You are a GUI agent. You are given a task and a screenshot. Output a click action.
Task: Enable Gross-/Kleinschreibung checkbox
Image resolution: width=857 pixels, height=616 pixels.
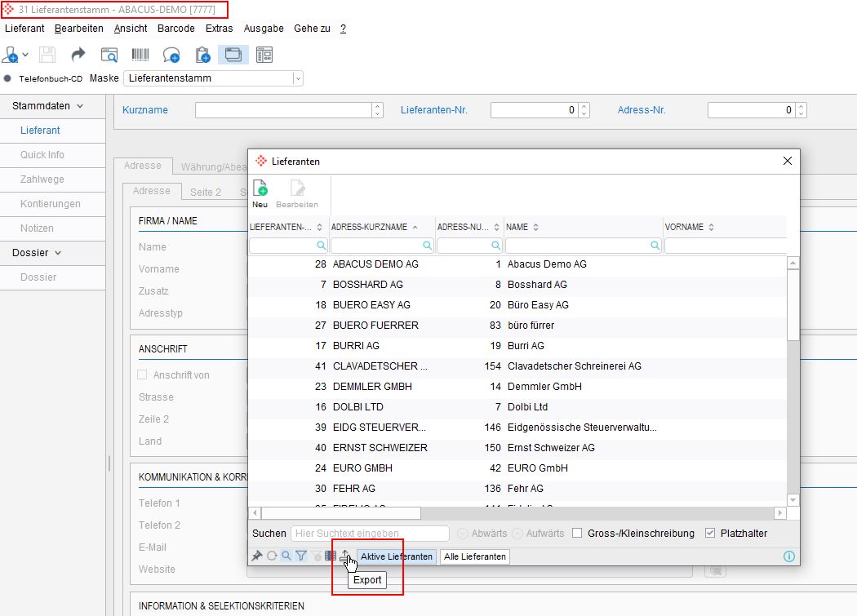577,533
